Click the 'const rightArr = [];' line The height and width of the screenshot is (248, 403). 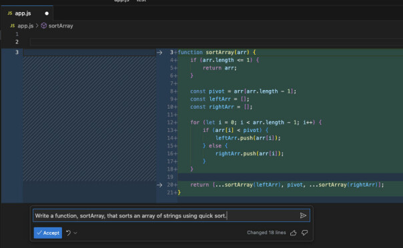[221, 107]
